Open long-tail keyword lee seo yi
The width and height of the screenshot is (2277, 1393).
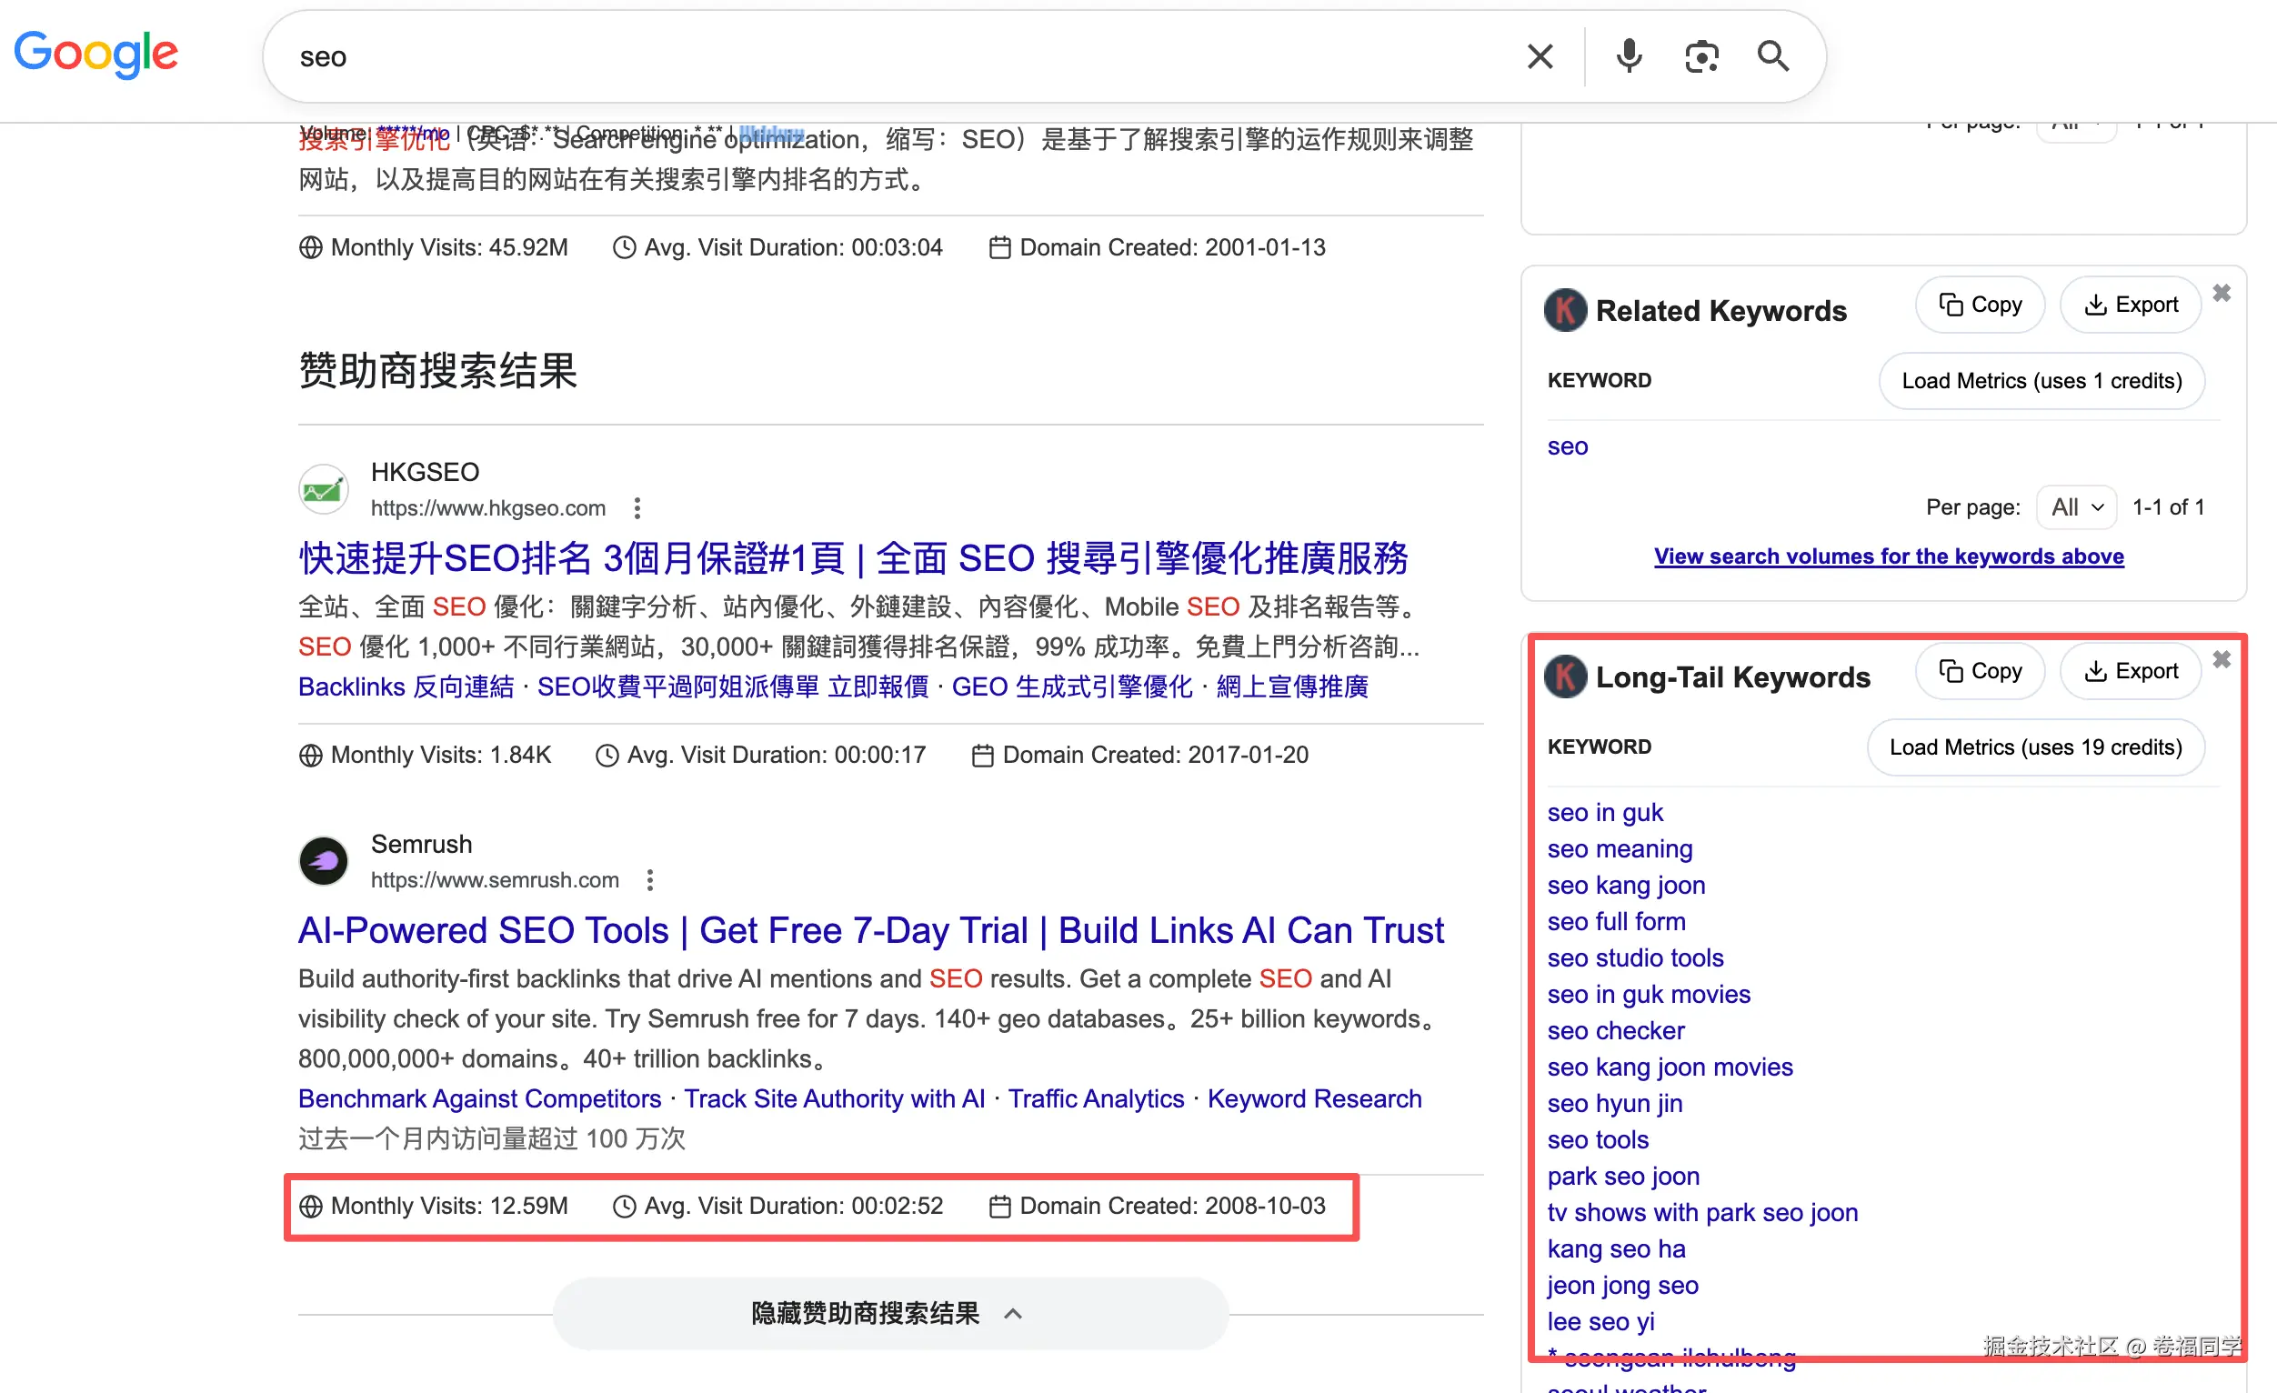point(1600,1322)
